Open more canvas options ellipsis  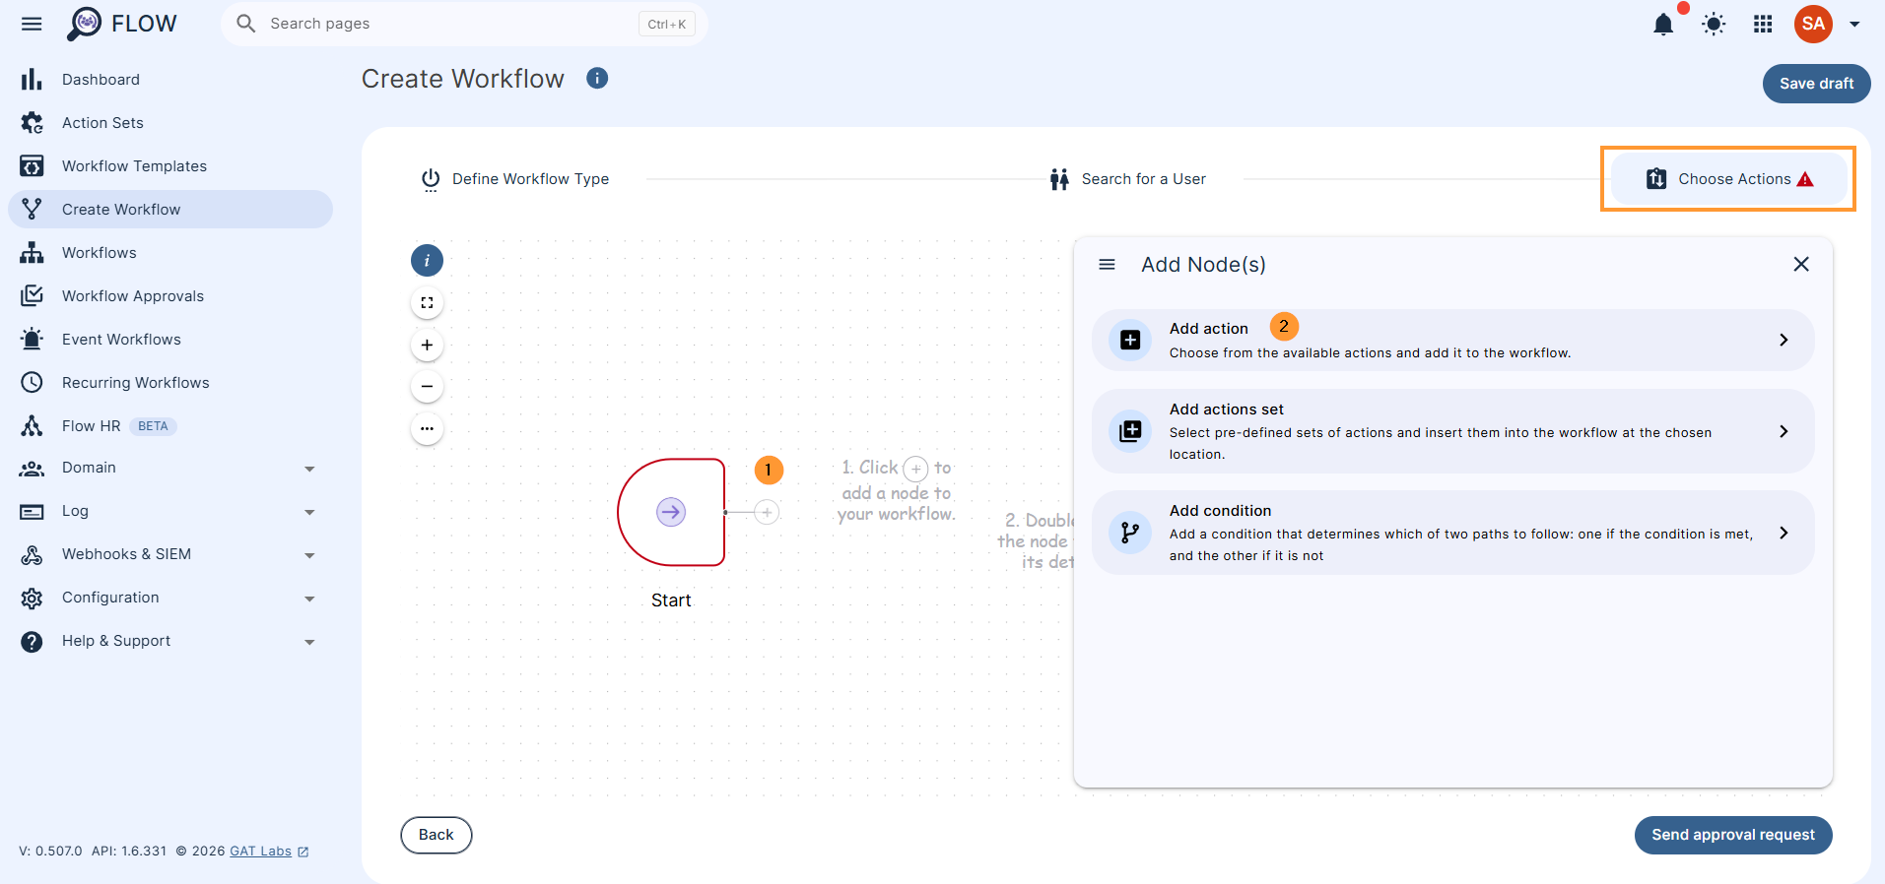(x=427, y=429)
